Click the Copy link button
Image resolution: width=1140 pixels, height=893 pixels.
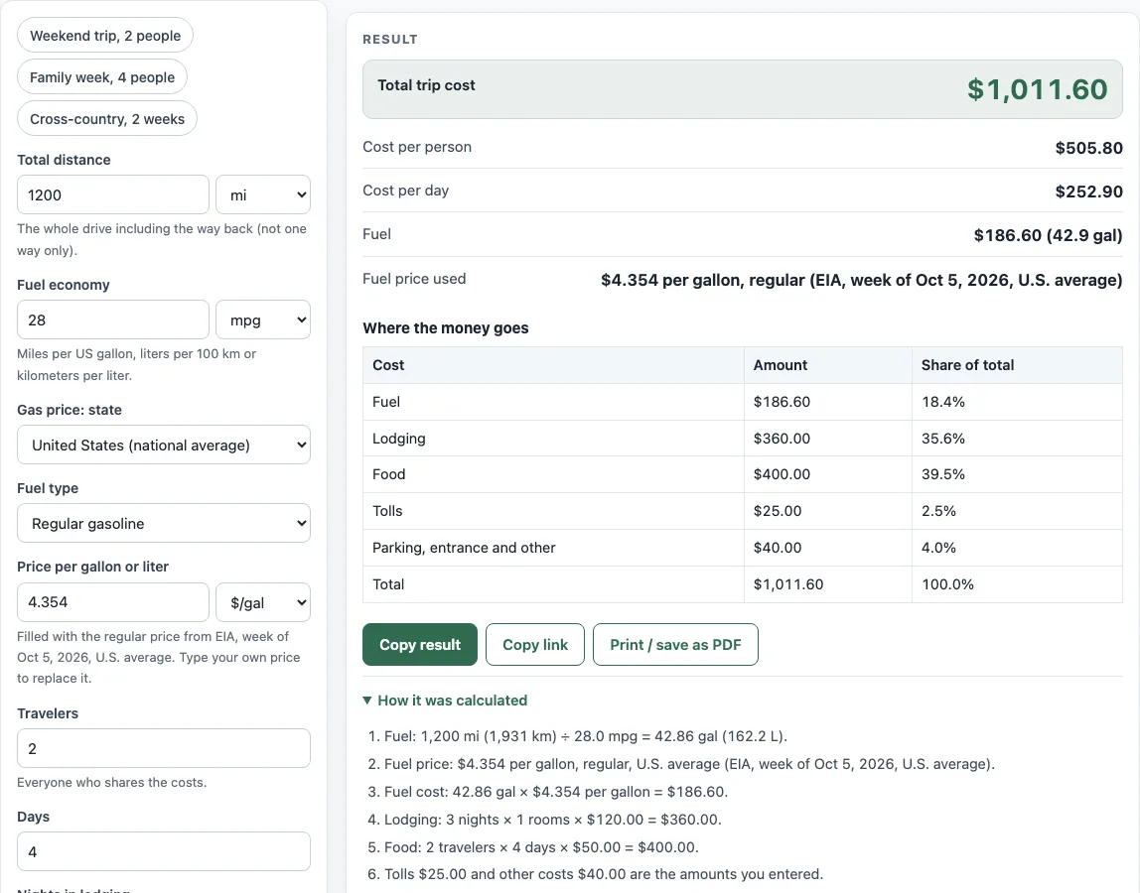click(535, 645)
